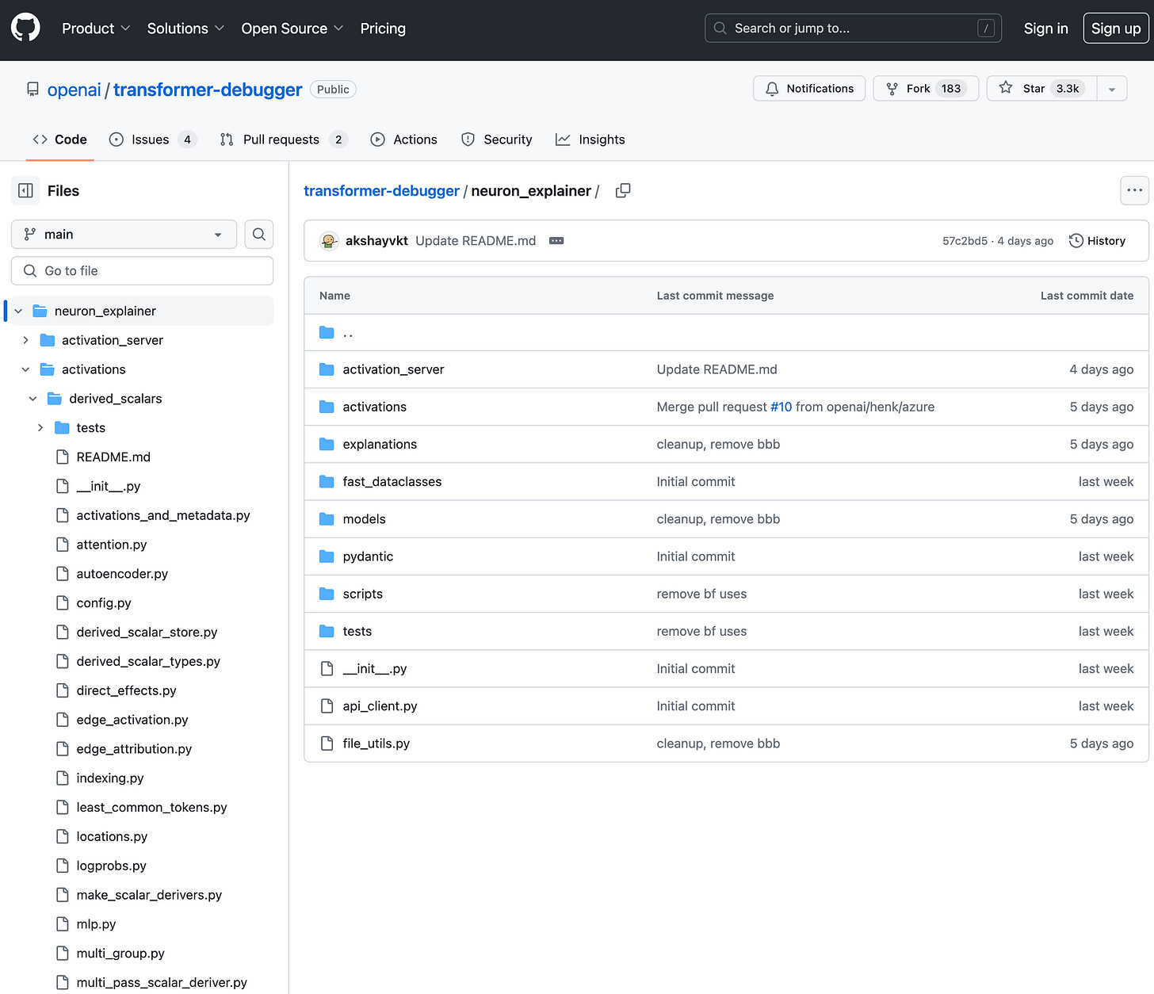Open the transformer-debugger repository title link
1154x994 pixels.
coord(208,90)
